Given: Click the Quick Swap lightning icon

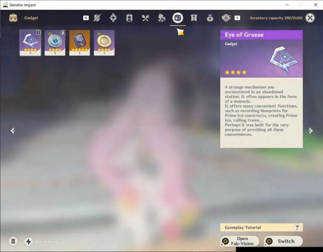Looking at the screenshot, I should pos(28,241).
